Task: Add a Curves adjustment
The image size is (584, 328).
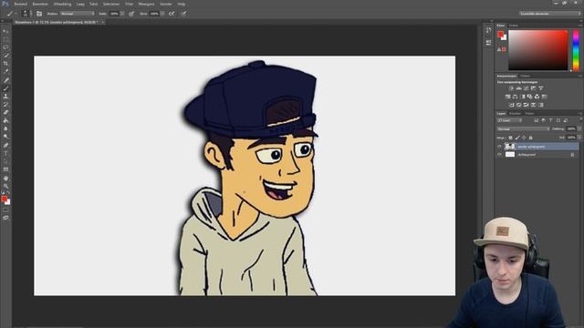Action: (x=527, y=88)
